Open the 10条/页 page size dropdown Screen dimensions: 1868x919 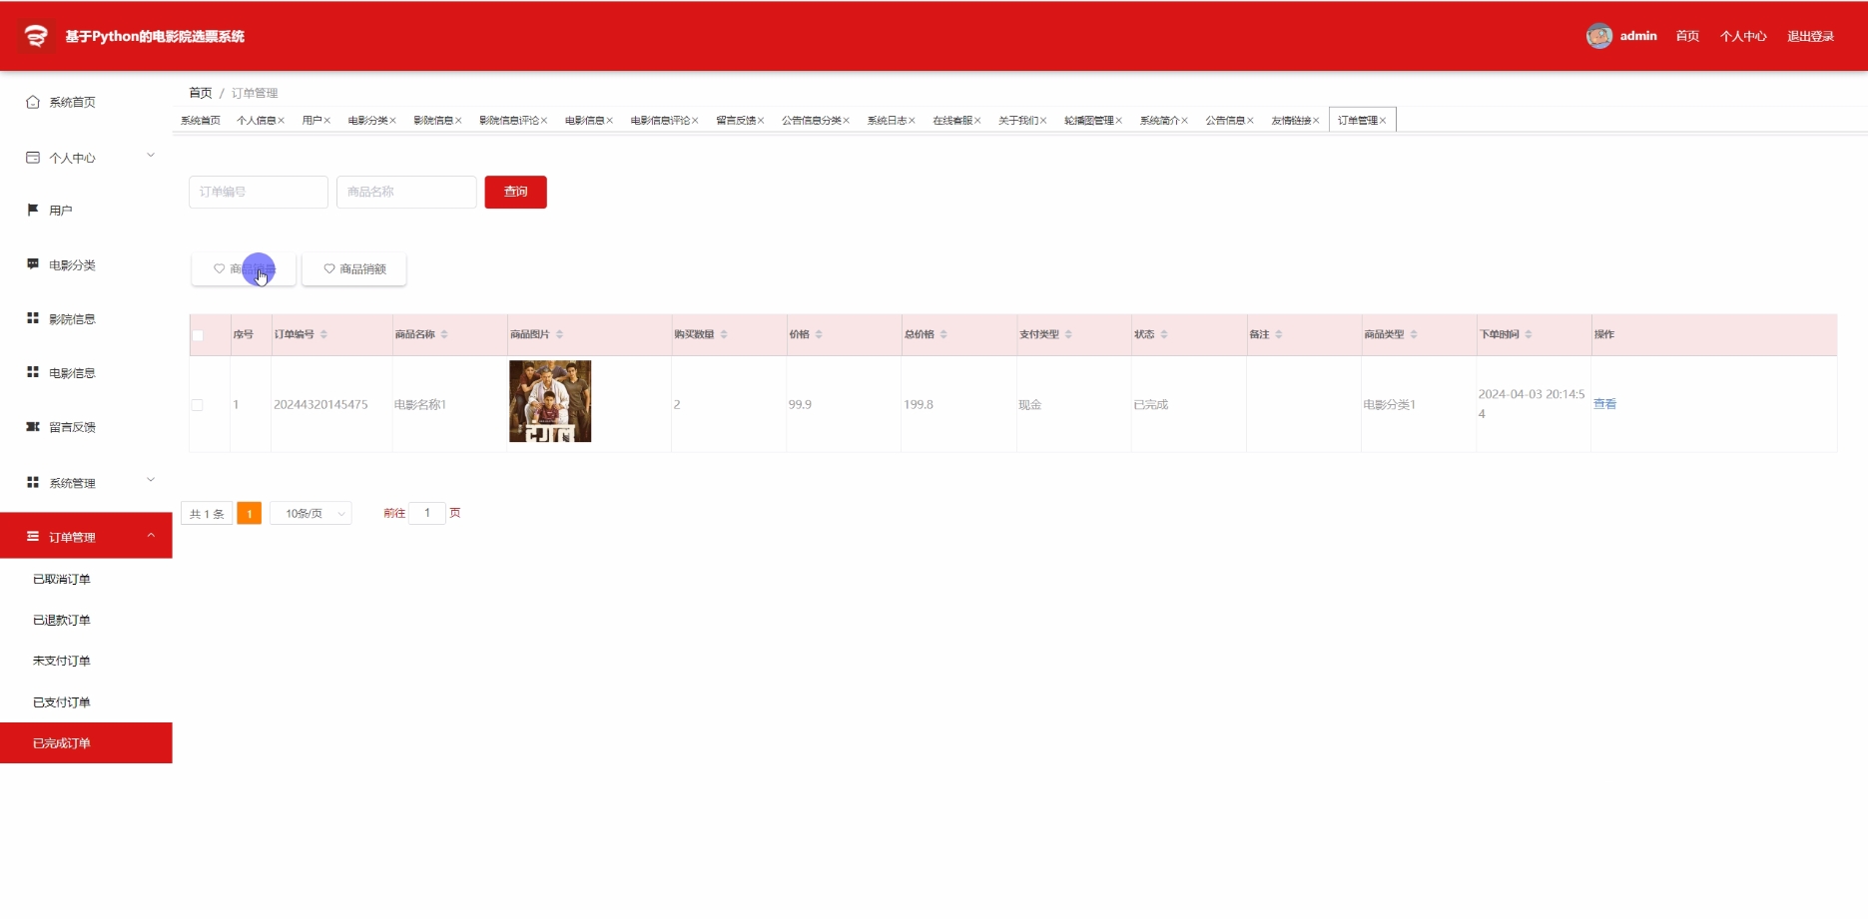(x=311, y=513)
